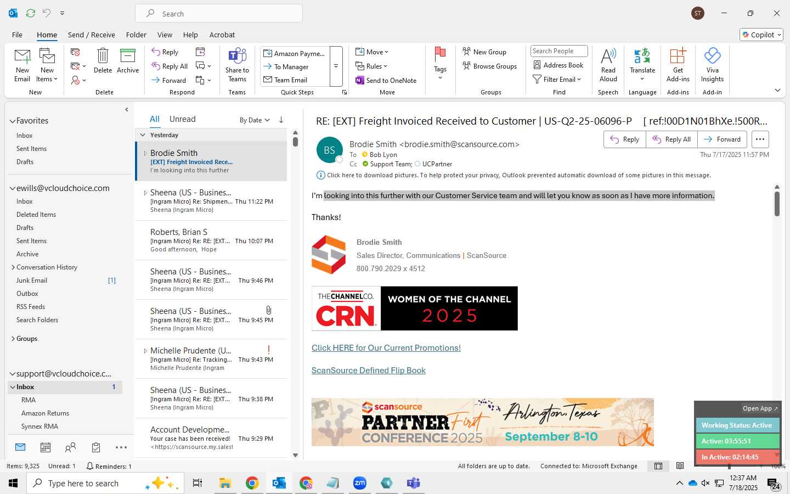Expand the Conversation History folder
790x494 pixels.
(13, 267)
